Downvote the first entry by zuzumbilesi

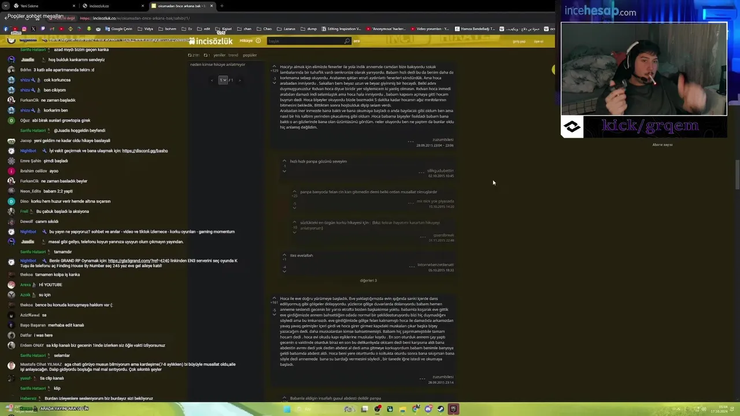pos(274,83)
